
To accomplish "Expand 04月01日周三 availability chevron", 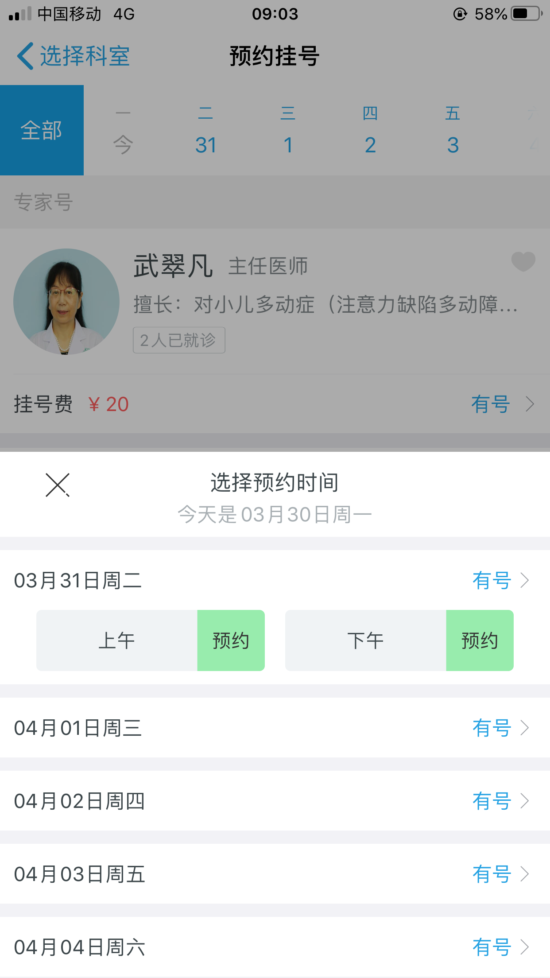I will pos(525,728).
